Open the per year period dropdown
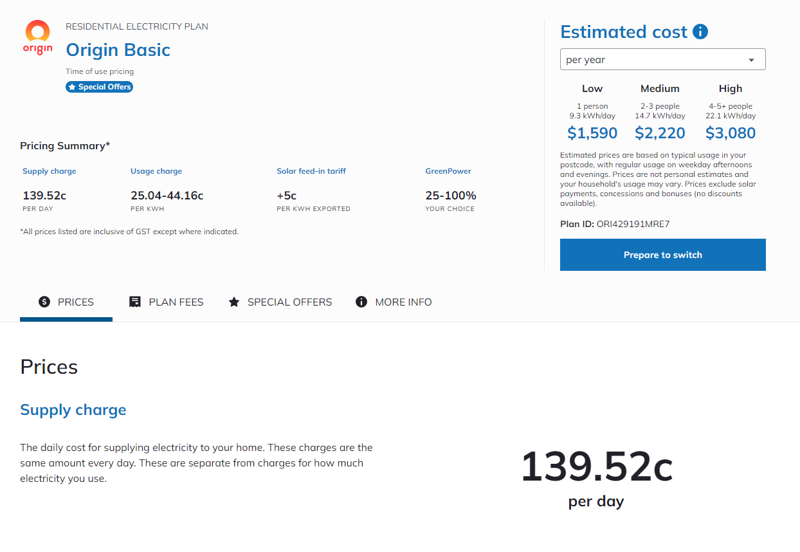Viewport: 800px width, 552px height. (662, 59)
